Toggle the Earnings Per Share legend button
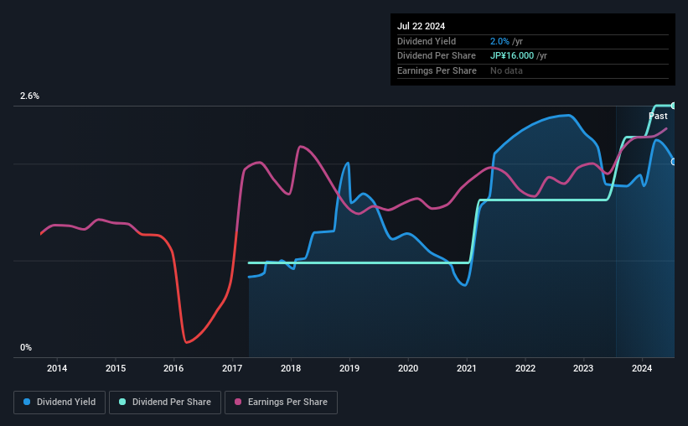This screenshot has width=688, height=426. [281, 403]
